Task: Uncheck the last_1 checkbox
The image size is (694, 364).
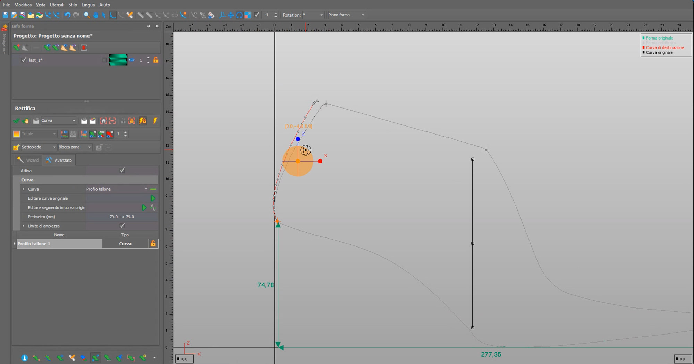Action: [x=24, y=60]
